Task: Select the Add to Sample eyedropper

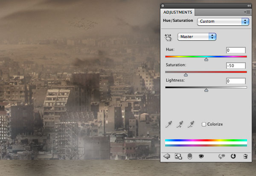Action: coord(180,124)
